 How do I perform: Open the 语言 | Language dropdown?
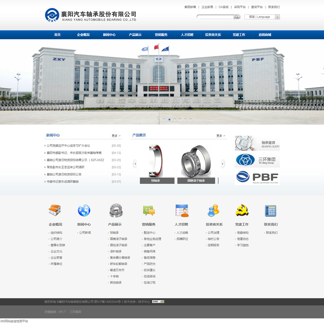pyautogui.click(x=262, y=17)
